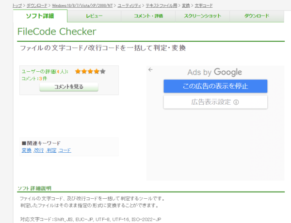This screenshot has width=291, height=223.
Task: Switch to the スクリーンショット tab
Action: pos(202,16)
